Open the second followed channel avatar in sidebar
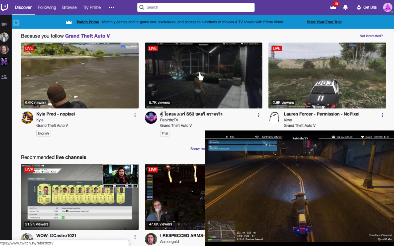 pyautogui.click(x=4, y=50)
